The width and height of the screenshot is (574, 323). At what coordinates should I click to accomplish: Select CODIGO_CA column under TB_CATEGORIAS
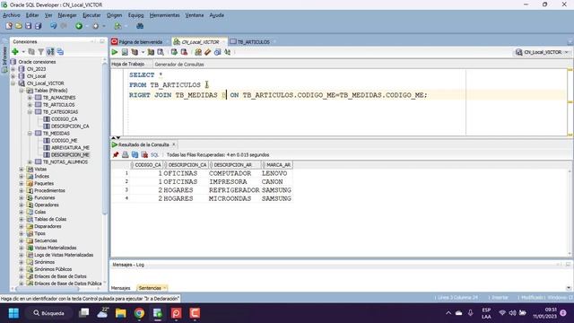[64, 119]
